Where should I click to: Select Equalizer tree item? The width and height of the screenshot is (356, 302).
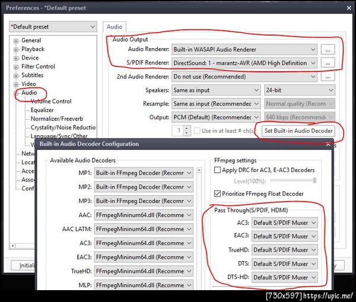42,110
